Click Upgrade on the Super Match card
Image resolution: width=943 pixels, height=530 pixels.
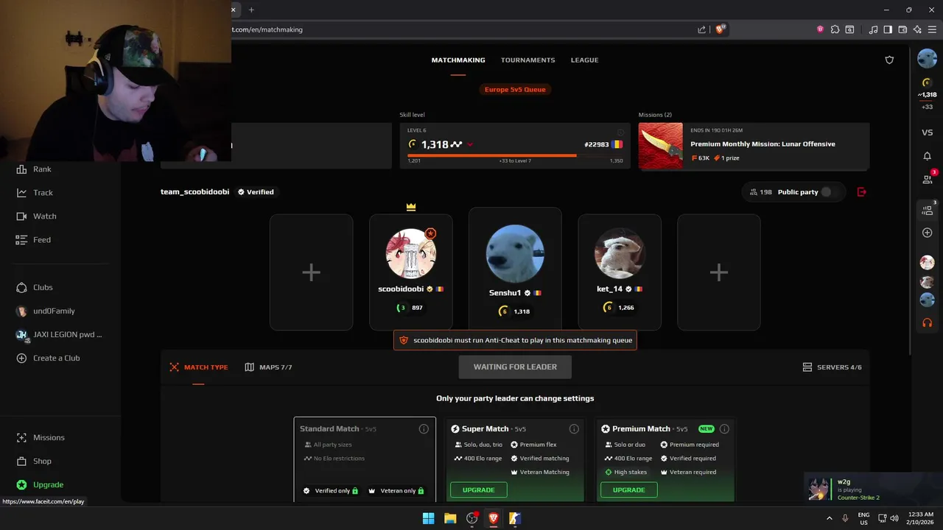(478, 490)
